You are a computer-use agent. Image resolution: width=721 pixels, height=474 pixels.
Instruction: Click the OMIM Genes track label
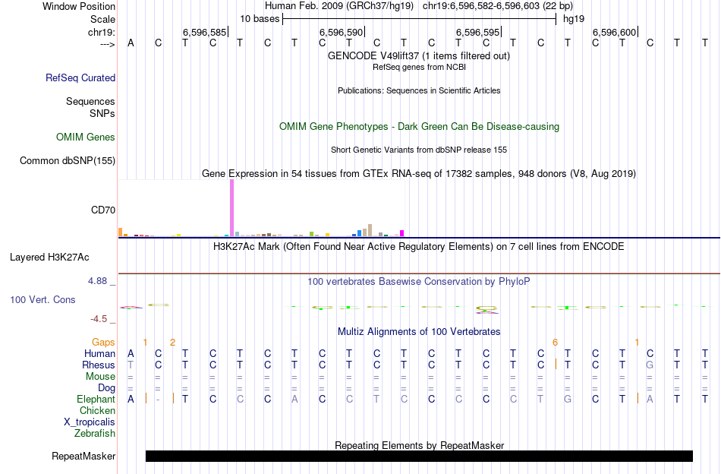pos(86,137)
